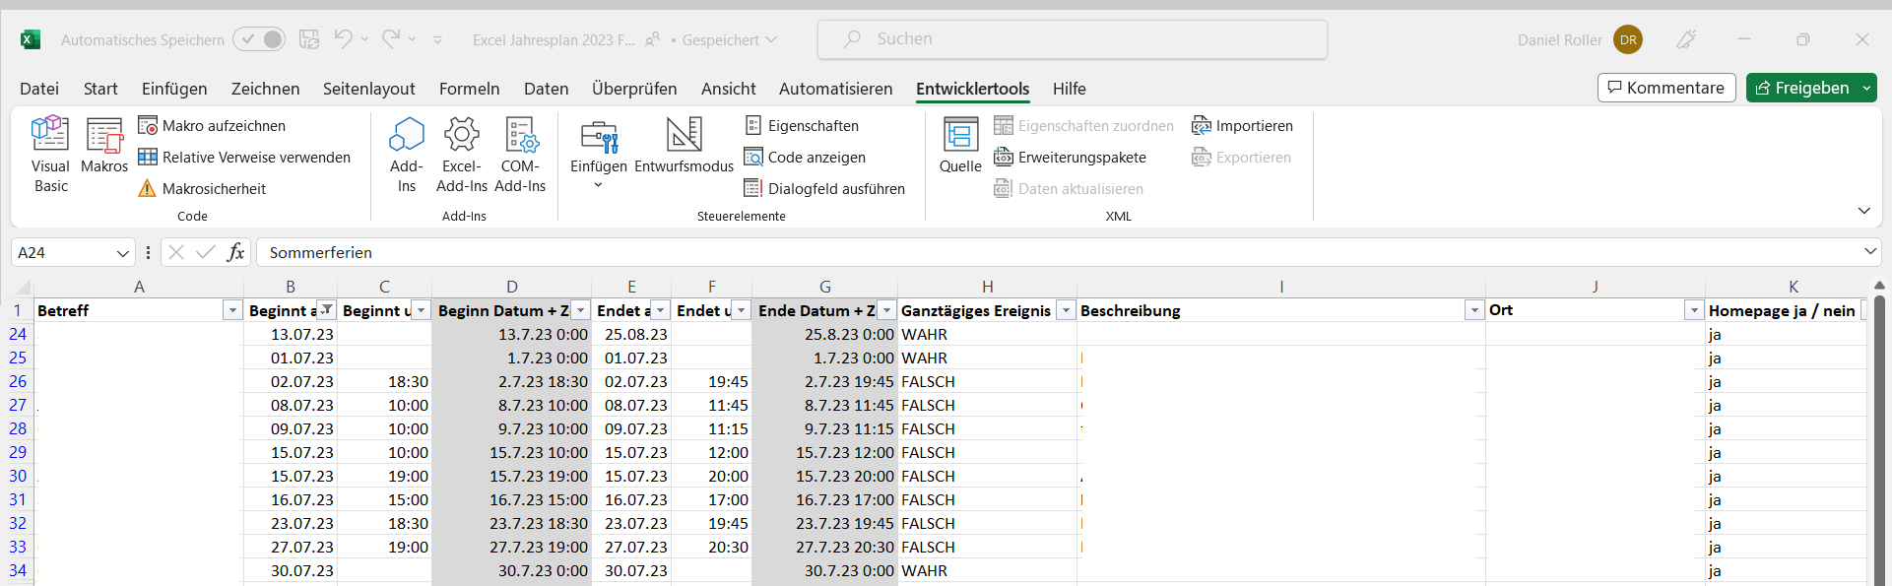The width and height of the screenshot is (1892, 586).
Task: Open the active filter on Beginnt am column
Action: [x=326, y=309]
